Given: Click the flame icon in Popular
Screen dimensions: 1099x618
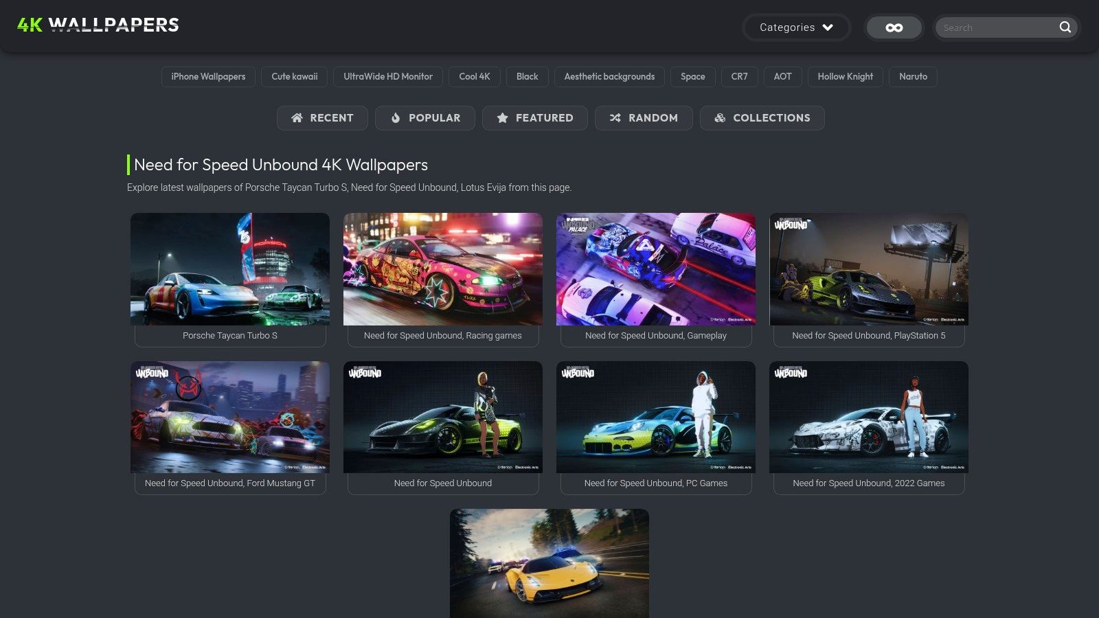Looking at the screenshot, I should click(396, 118).
